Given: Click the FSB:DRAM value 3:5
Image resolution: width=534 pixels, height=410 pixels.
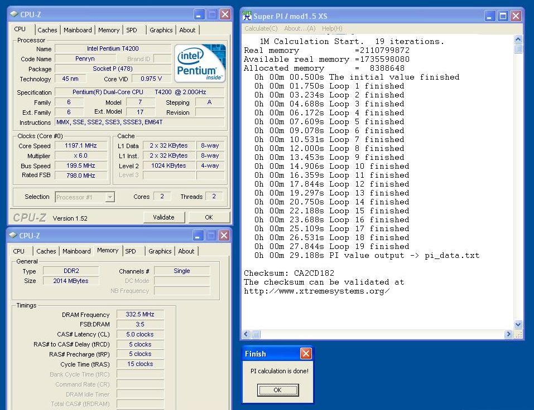Looking at the screenshot, I should [x=140, y=324].
